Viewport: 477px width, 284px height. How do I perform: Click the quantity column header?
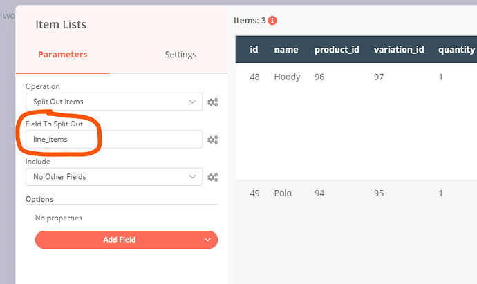coord(456,49)
